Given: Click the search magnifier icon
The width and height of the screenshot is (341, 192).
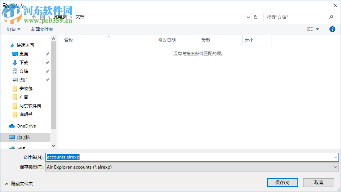Looking at the screenshot, I should pyautogui.click(x=331, y=17).
